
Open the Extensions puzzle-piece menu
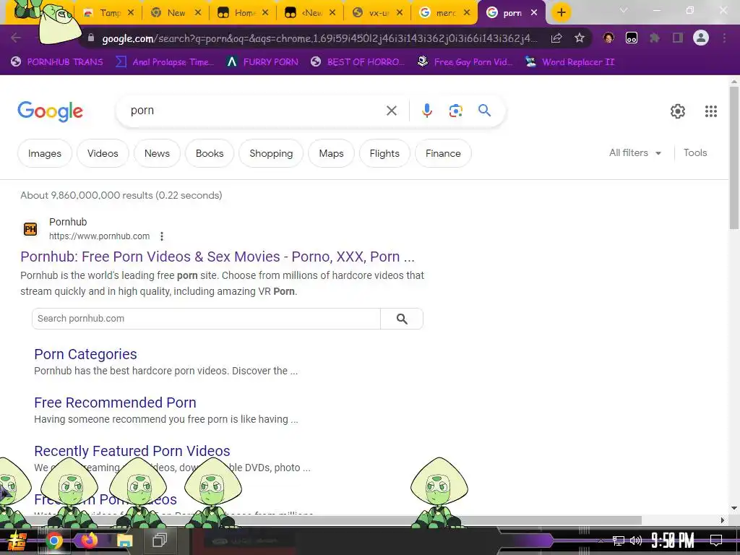coord(655,38)
